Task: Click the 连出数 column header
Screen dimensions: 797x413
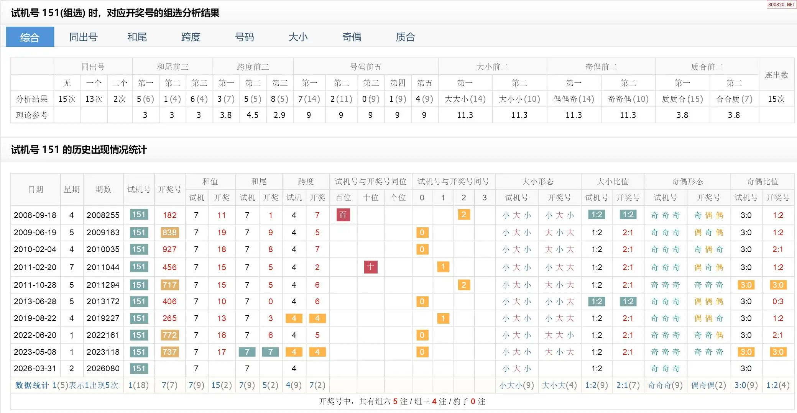Action: click(776, 75)
